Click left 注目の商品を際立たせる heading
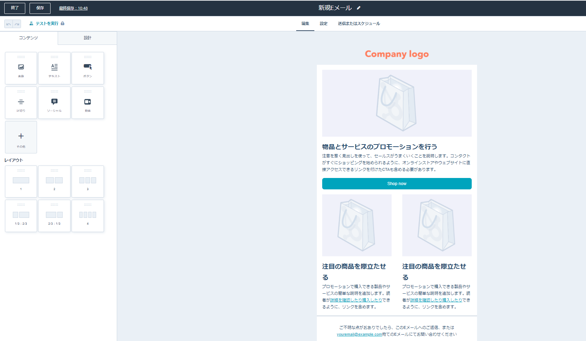Image resolution: width=586 pixels, height=341 pixels. (354, 272)
